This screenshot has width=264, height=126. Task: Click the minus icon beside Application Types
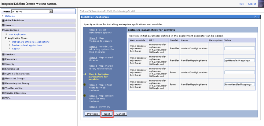click(6, 38)
